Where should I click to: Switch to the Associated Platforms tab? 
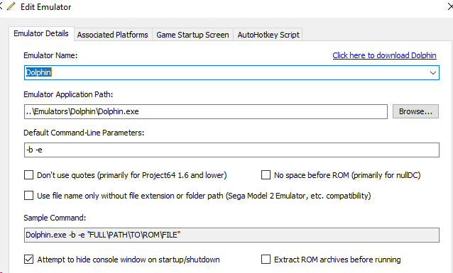[113, 35]
